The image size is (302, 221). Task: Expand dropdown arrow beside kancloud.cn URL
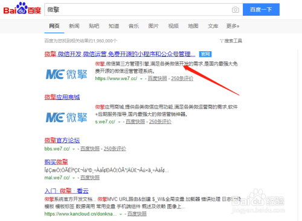coord(121,214)
